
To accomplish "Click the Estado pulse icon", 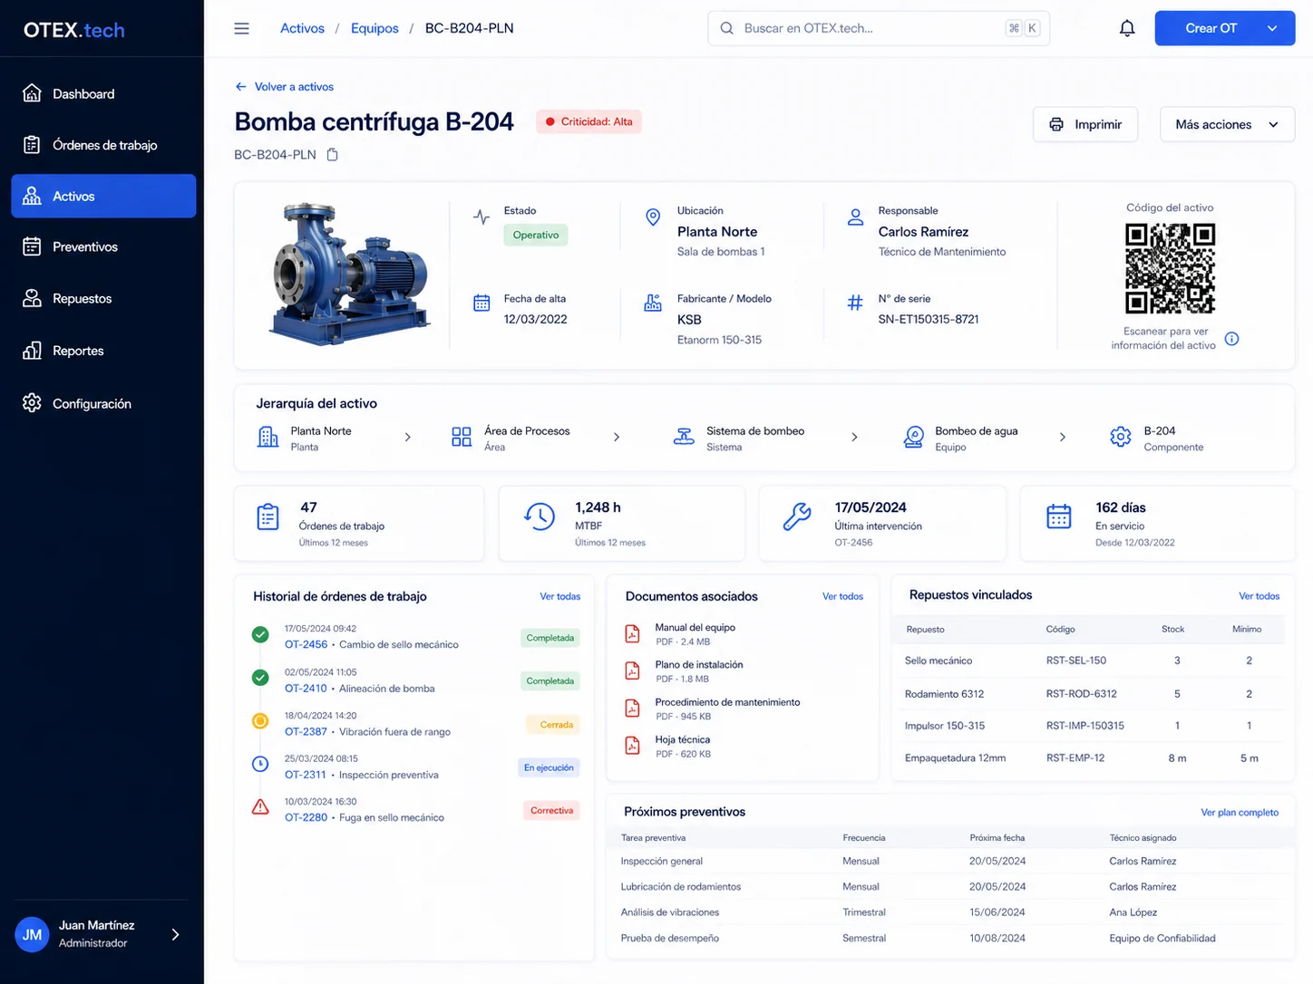I will point(481,217).
